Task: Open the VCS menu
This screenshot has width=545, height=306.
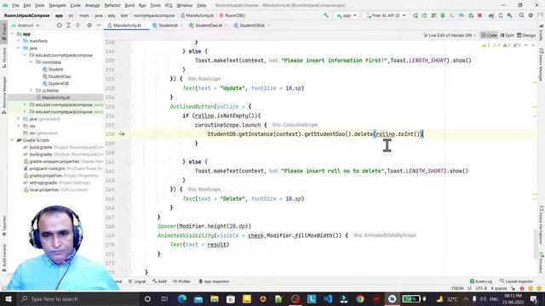Action: [x=169, y=5]
